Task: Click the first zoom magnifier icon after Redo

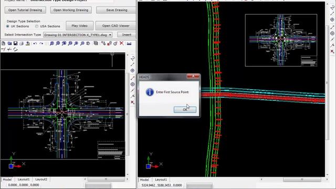Action: tap(51, 44)
